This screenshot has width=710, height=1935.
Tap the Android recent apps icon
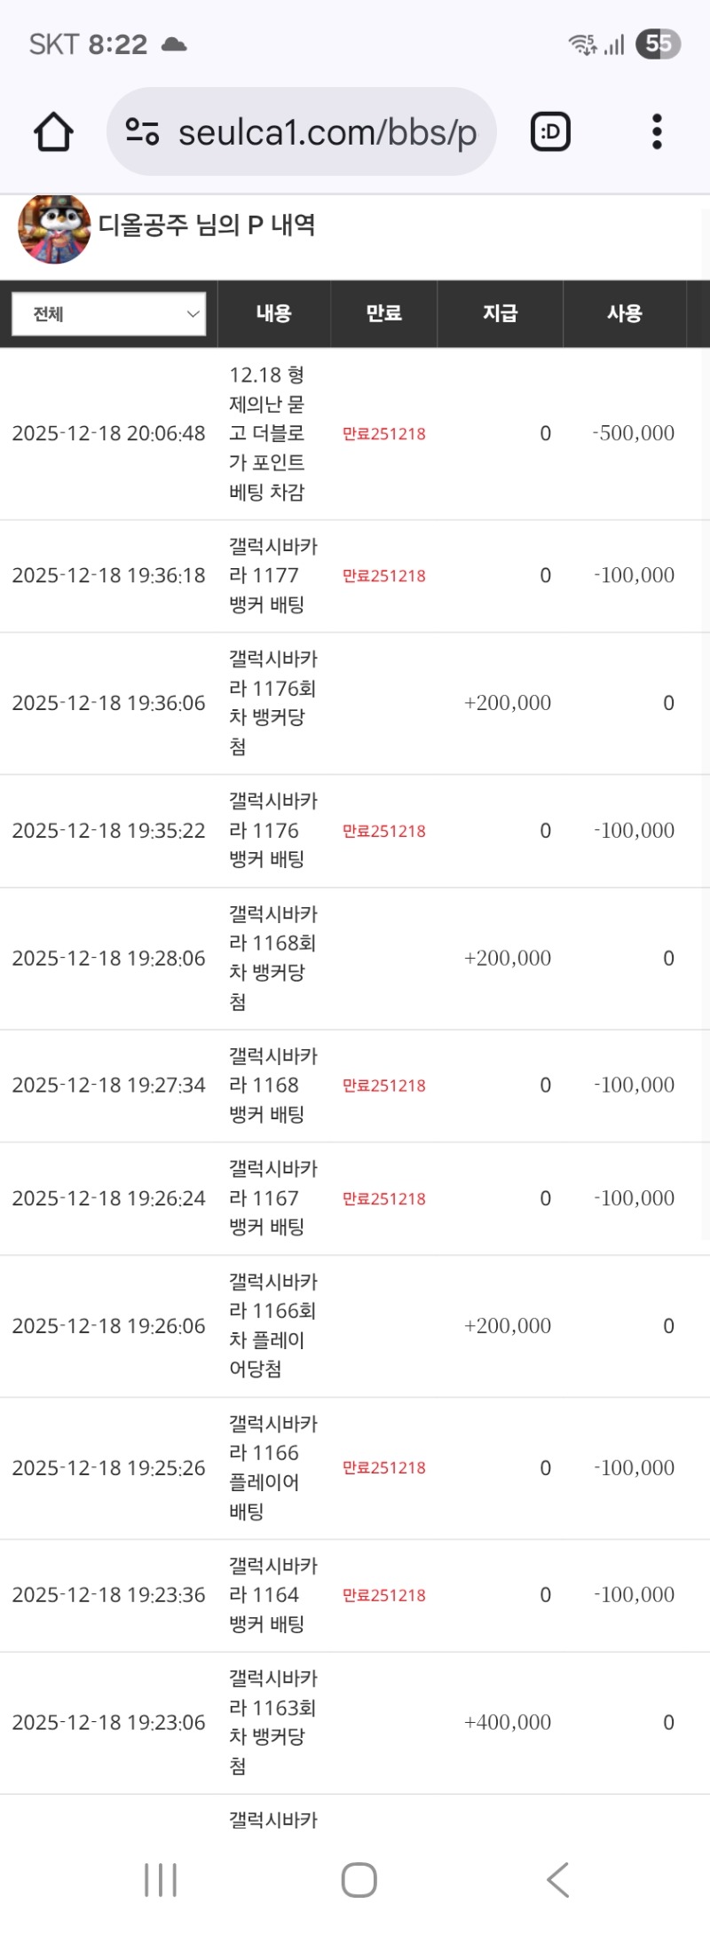(x=161, y=1879)
